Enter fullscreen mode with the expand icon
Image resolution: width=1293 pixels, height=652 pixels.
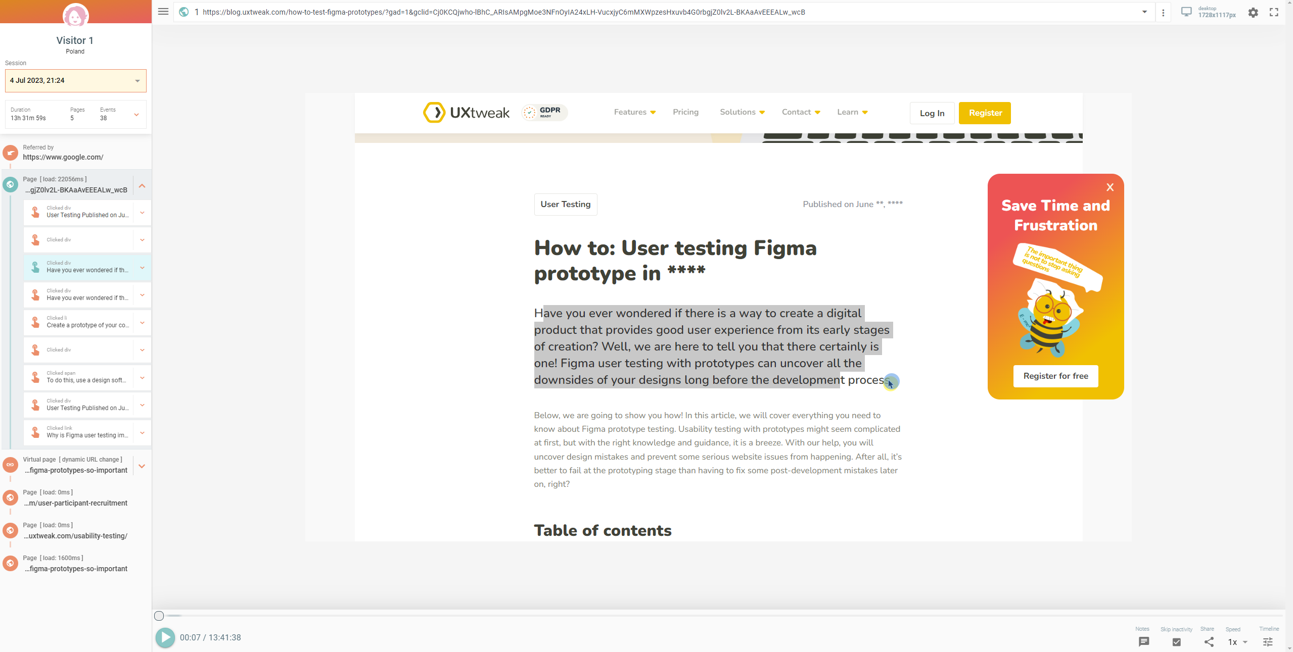pos(1274,12)
